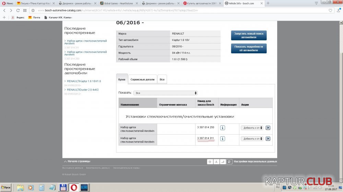This screenshot has width=343, height=192.
Task: Open Настройки персональных данных link
Action: coord(255,162)
